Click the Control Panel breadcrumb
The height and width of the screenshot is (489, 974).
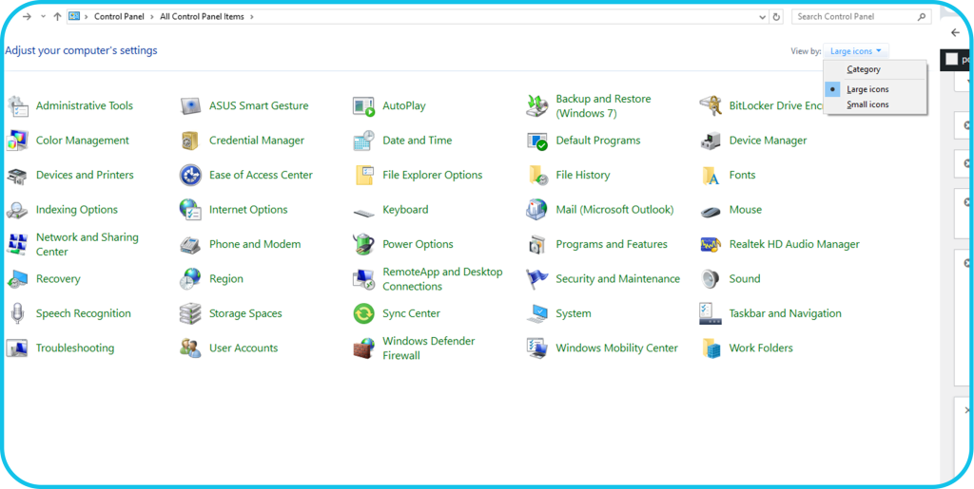click(x=119, y=17)
